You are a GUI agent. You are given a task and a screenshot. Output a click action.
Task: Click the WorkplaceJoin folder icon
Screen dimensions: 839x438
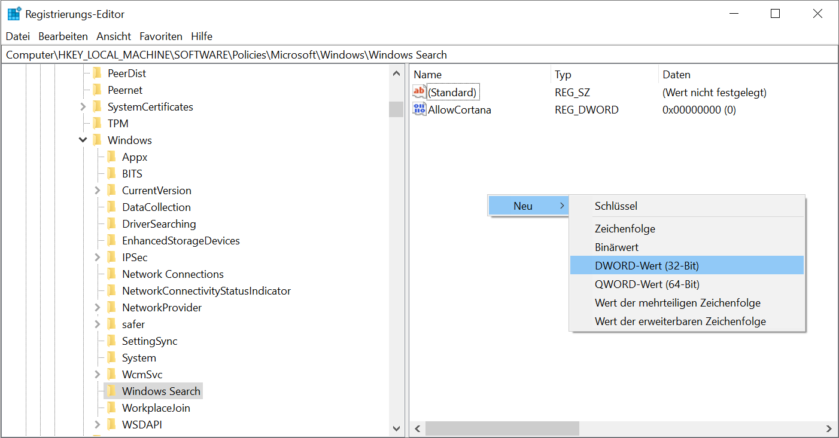pos(112,408)
